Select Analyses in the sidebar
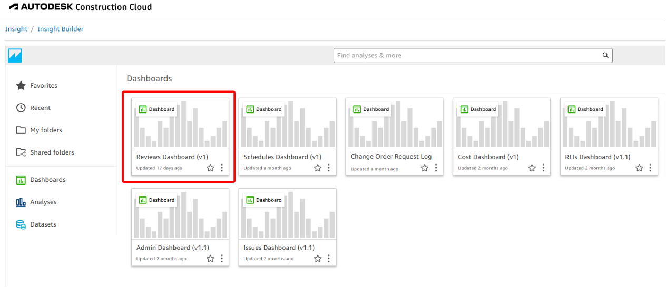This screenshot has height=287, width=666. [x=43, y=202]
